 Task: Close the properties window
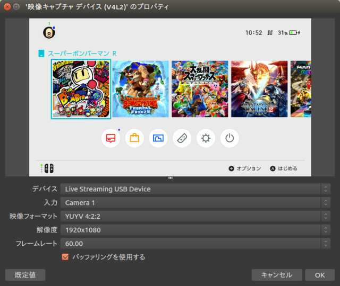(x=7, y=7)
